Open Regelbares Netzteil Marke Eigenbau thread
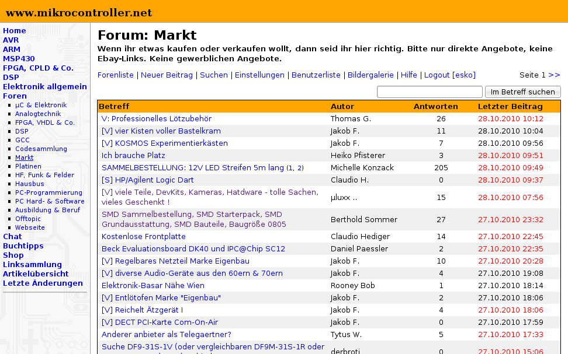568x354 pixels. coord(176,261)
